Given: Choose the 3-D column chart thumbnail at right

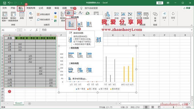Looking at the screenshot, I should [98, 40].
